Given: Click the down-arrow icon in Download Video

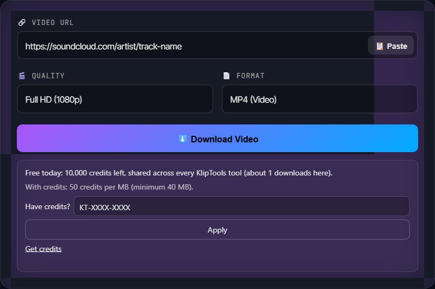Looking at the screenshot, I should [182, 139].
